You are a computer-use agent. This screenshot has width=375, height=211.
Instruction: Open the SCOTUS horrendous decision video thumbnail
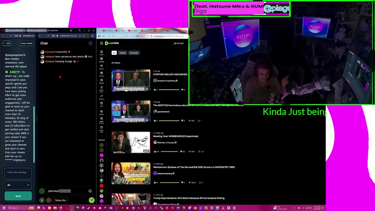coord(131,111)
